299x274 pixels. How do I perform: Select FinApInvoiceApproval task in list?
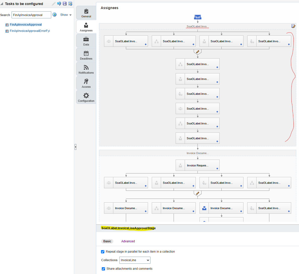click(26, 25)
